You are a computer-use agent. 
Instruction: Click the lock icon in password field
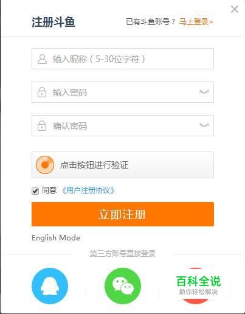click(42, 92)
